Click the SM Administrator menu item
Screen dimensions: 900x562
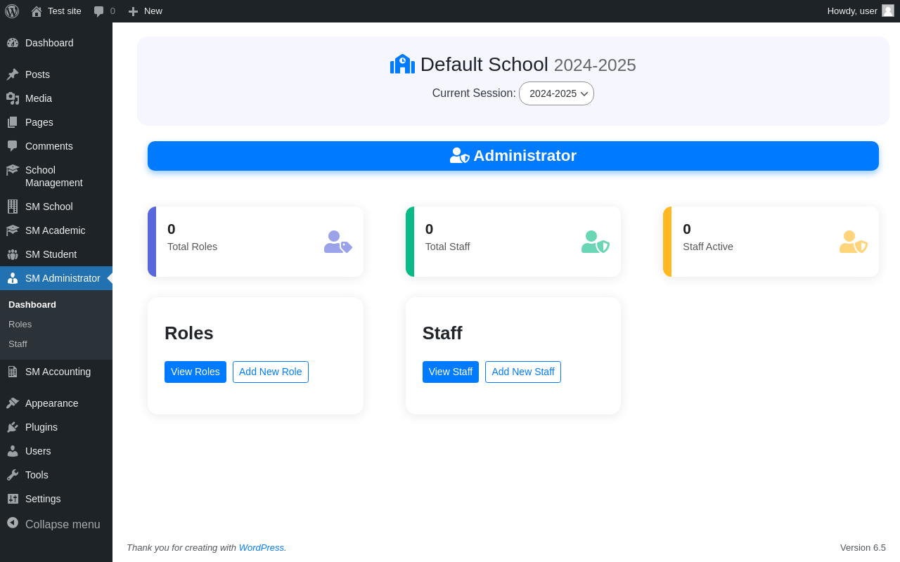pos(56,278)
